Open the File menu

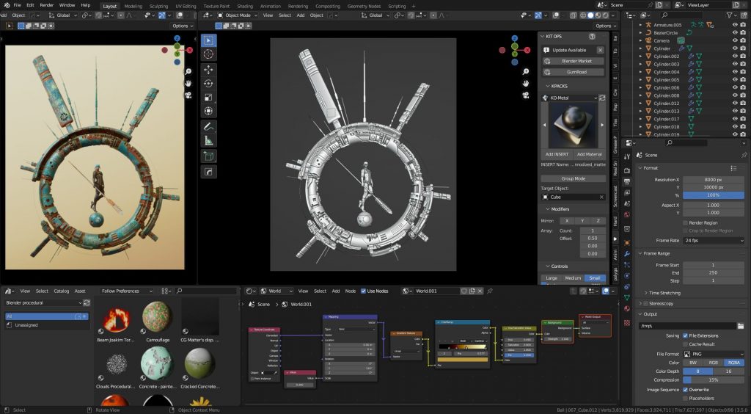[18, 5]
